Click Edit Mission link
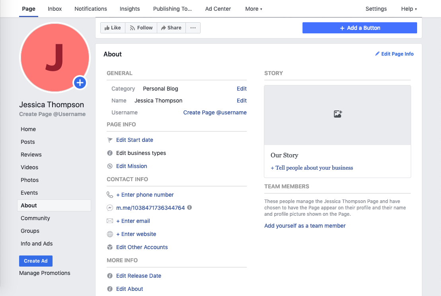Screen dimensions: 441x296 coord(132,166)
